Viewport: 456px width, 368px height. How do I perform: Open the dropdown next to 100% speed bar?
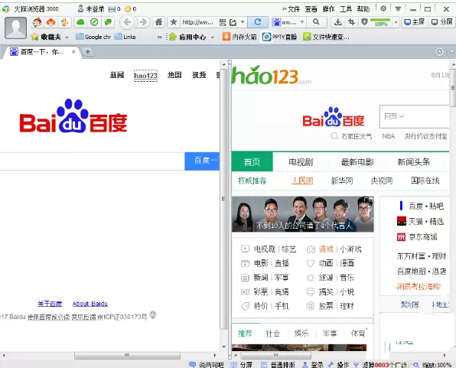coord(396,22)
